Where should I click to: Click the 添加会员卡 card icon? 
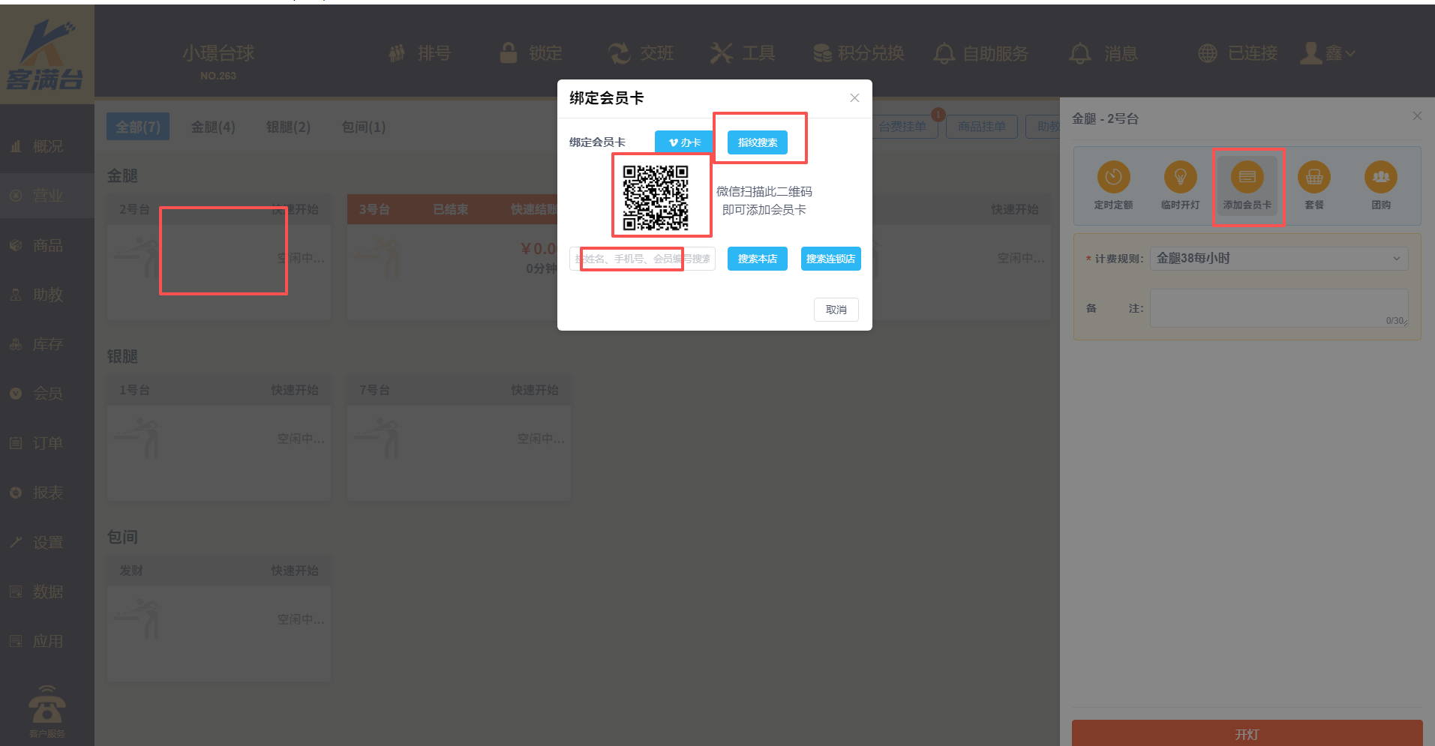[1247, 178]
